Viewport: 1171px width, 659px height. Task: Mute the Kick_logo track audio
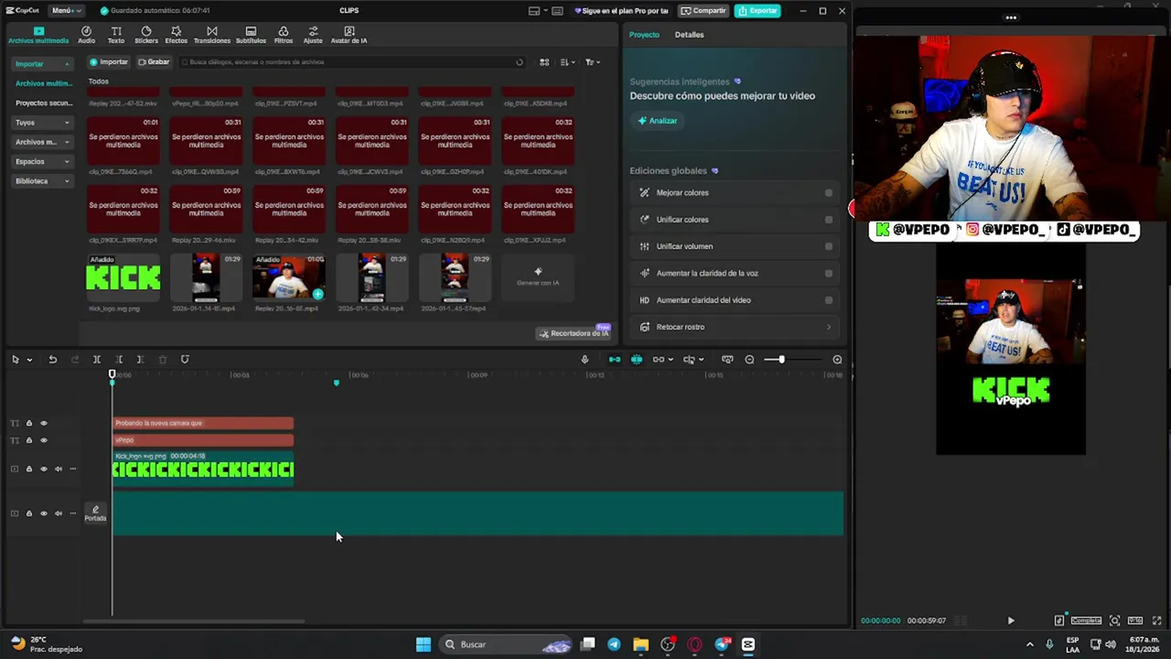pos(58,469)
